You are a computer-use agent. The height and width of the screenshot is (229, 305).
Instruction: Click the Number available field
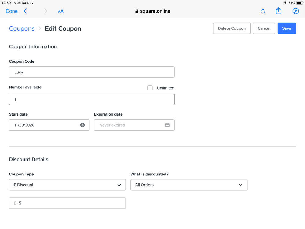[x=92, y=99]
